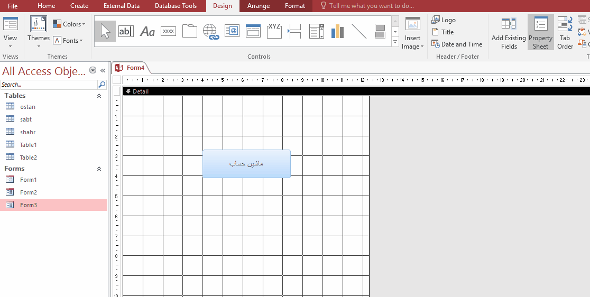Viewport: 590px width, 297px height.
Task: Insert a Page Break control
Action: 296,31
